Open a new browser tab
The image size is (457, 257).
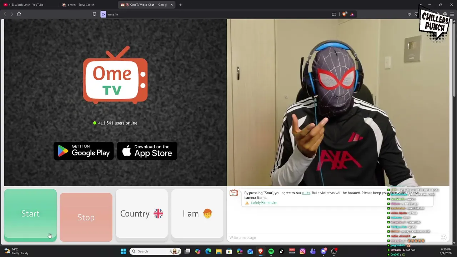coord(180,5)
